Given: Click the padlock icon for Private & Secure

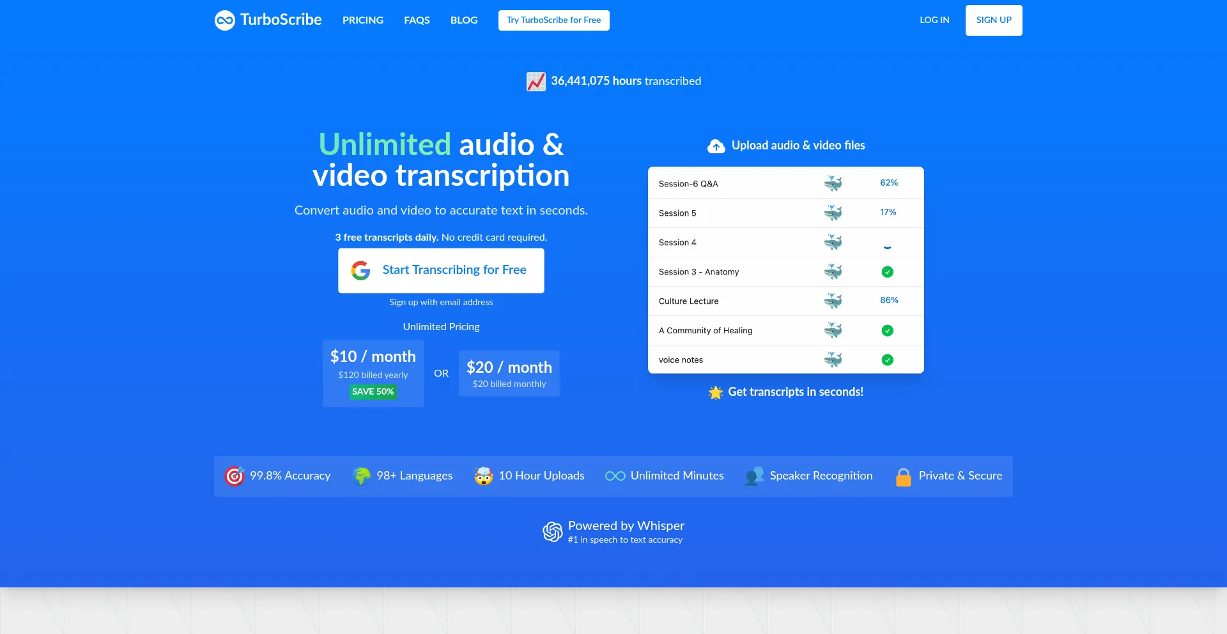Looking at the screenshot, I should point(904,476).
